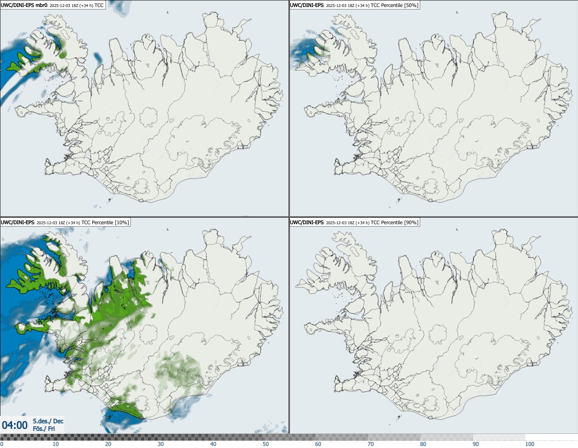Click the '90' tick on the colour scale

476,444
